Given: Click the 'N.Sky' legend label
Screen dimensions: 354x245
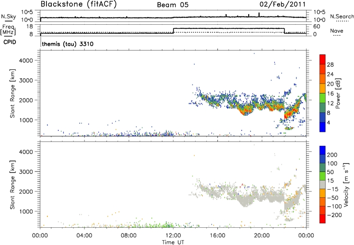Looking at the screenshot, I should 8,16.
